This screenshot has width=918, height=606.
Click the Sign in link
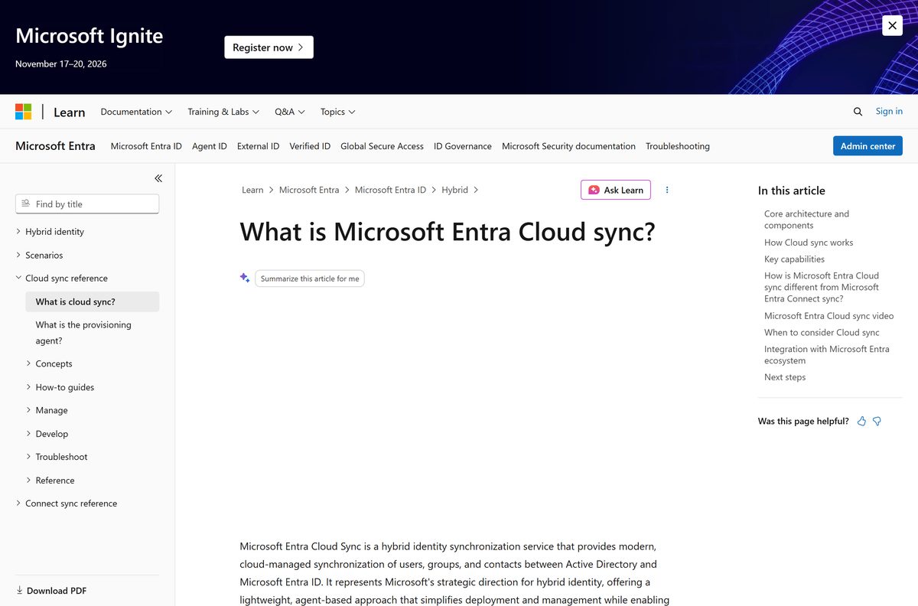click(889, 112)
